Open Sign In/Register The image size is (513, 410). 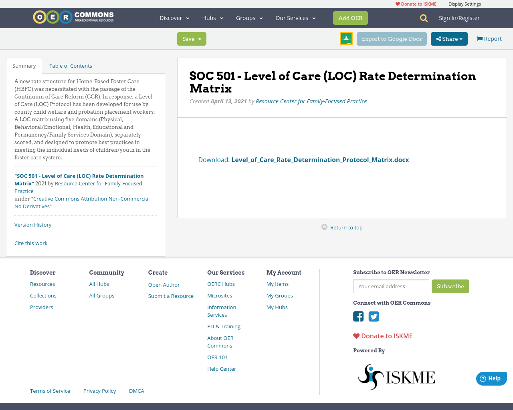(x=459, y=18)
